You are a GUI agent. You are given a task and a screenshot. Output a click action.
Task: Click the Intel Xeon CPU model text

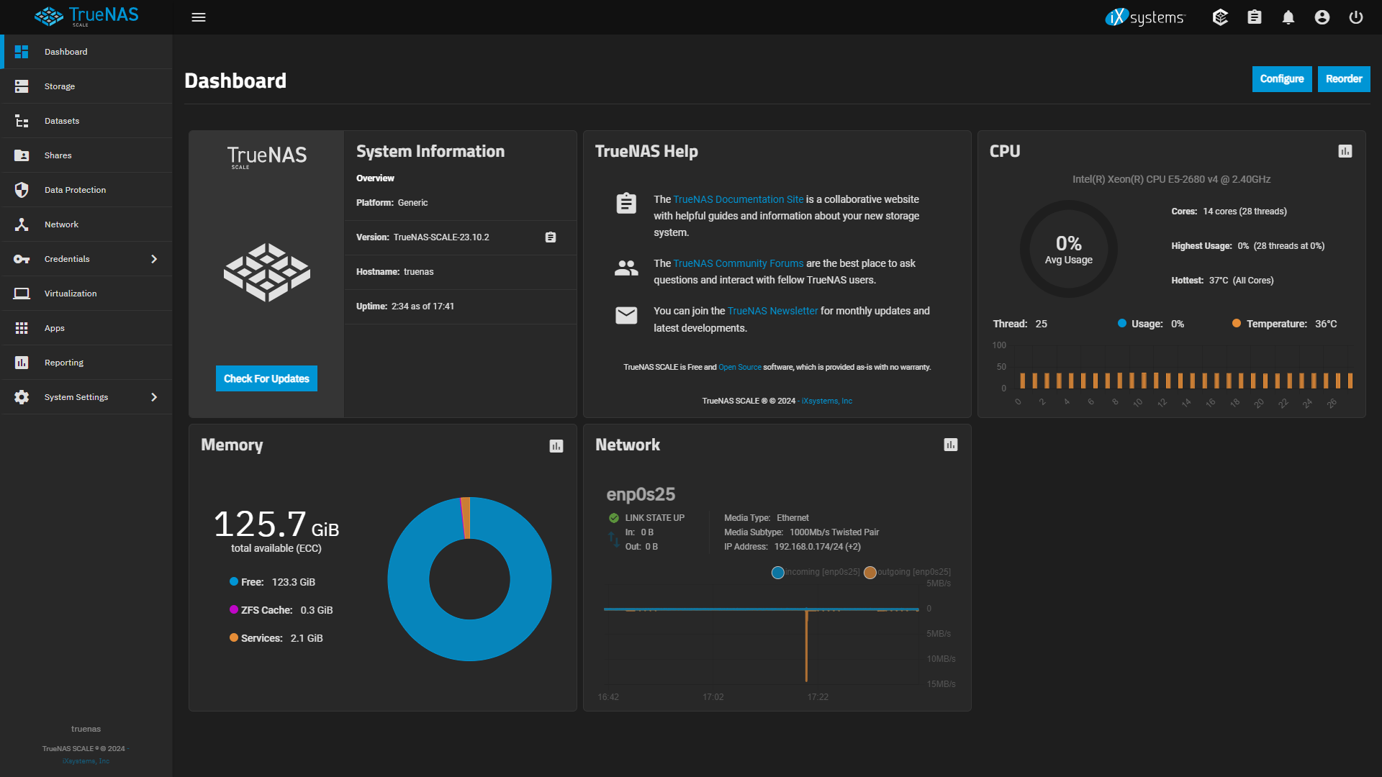coord(1171,179)
